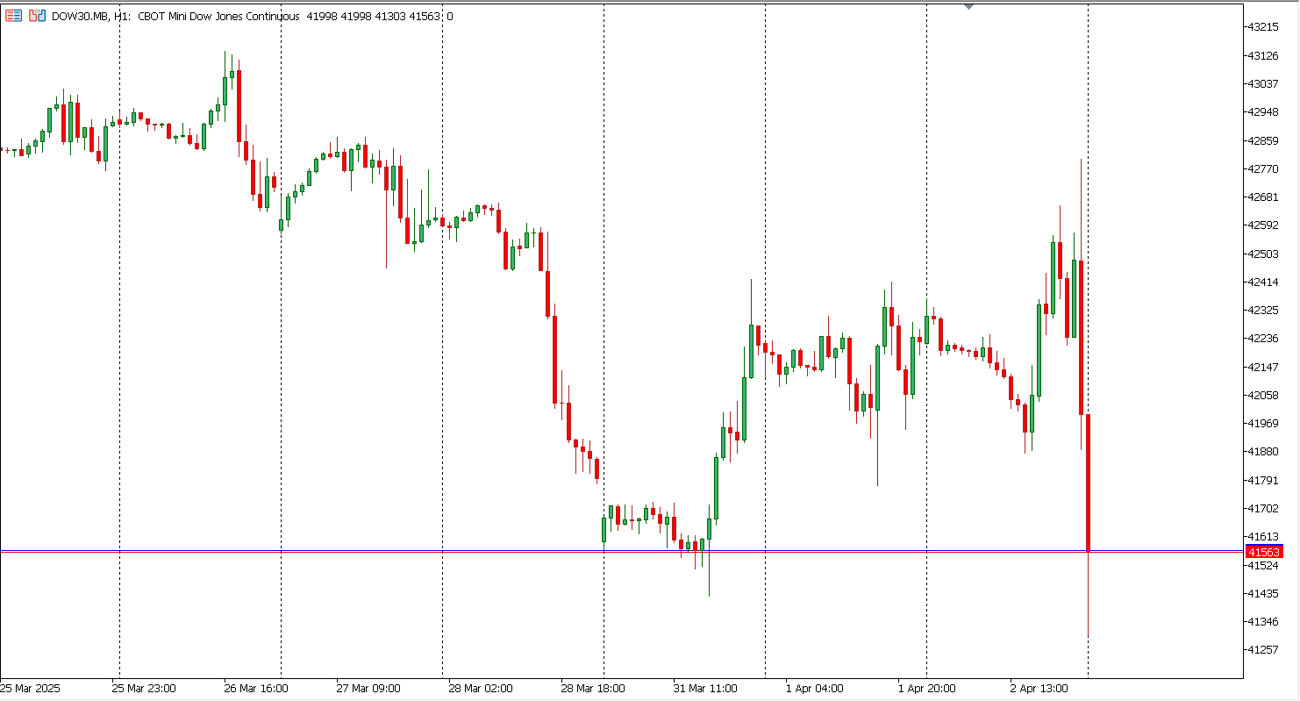Click the 28 Mar 18:00 time label
Screen dimensions: 1300x701
point(592,689)
